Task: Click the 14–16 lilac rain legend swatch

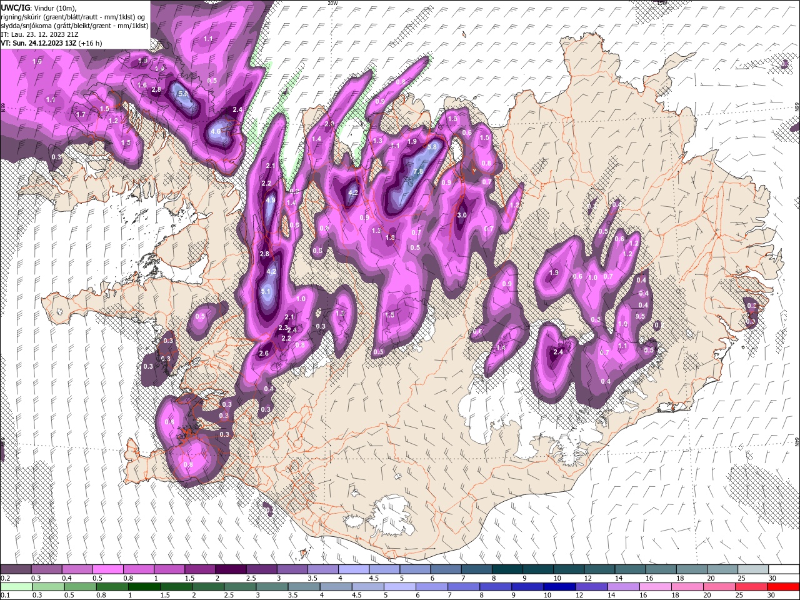Action: (622, 587)
